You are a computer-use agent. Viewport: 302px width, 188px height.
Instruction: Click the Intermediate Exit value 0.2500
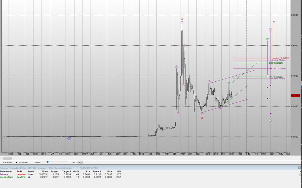tap(86, 177)
